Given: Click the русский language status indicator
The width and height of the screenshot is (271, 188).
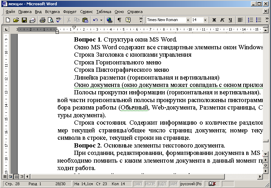Looking at the screenshot, I should [191, 184].
